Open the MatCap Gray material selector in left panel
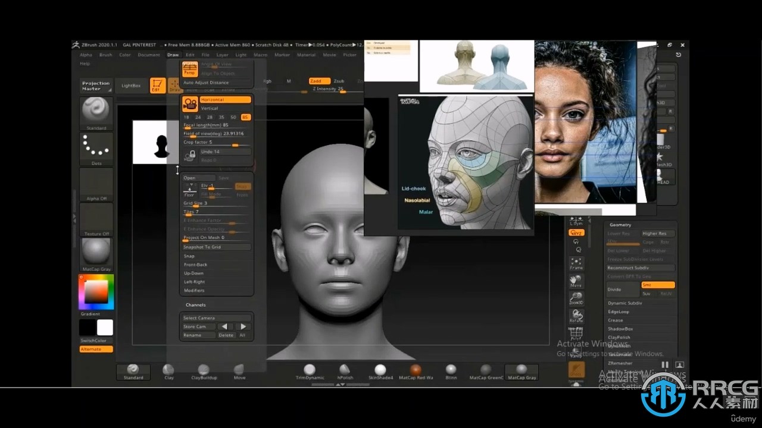 96,254
